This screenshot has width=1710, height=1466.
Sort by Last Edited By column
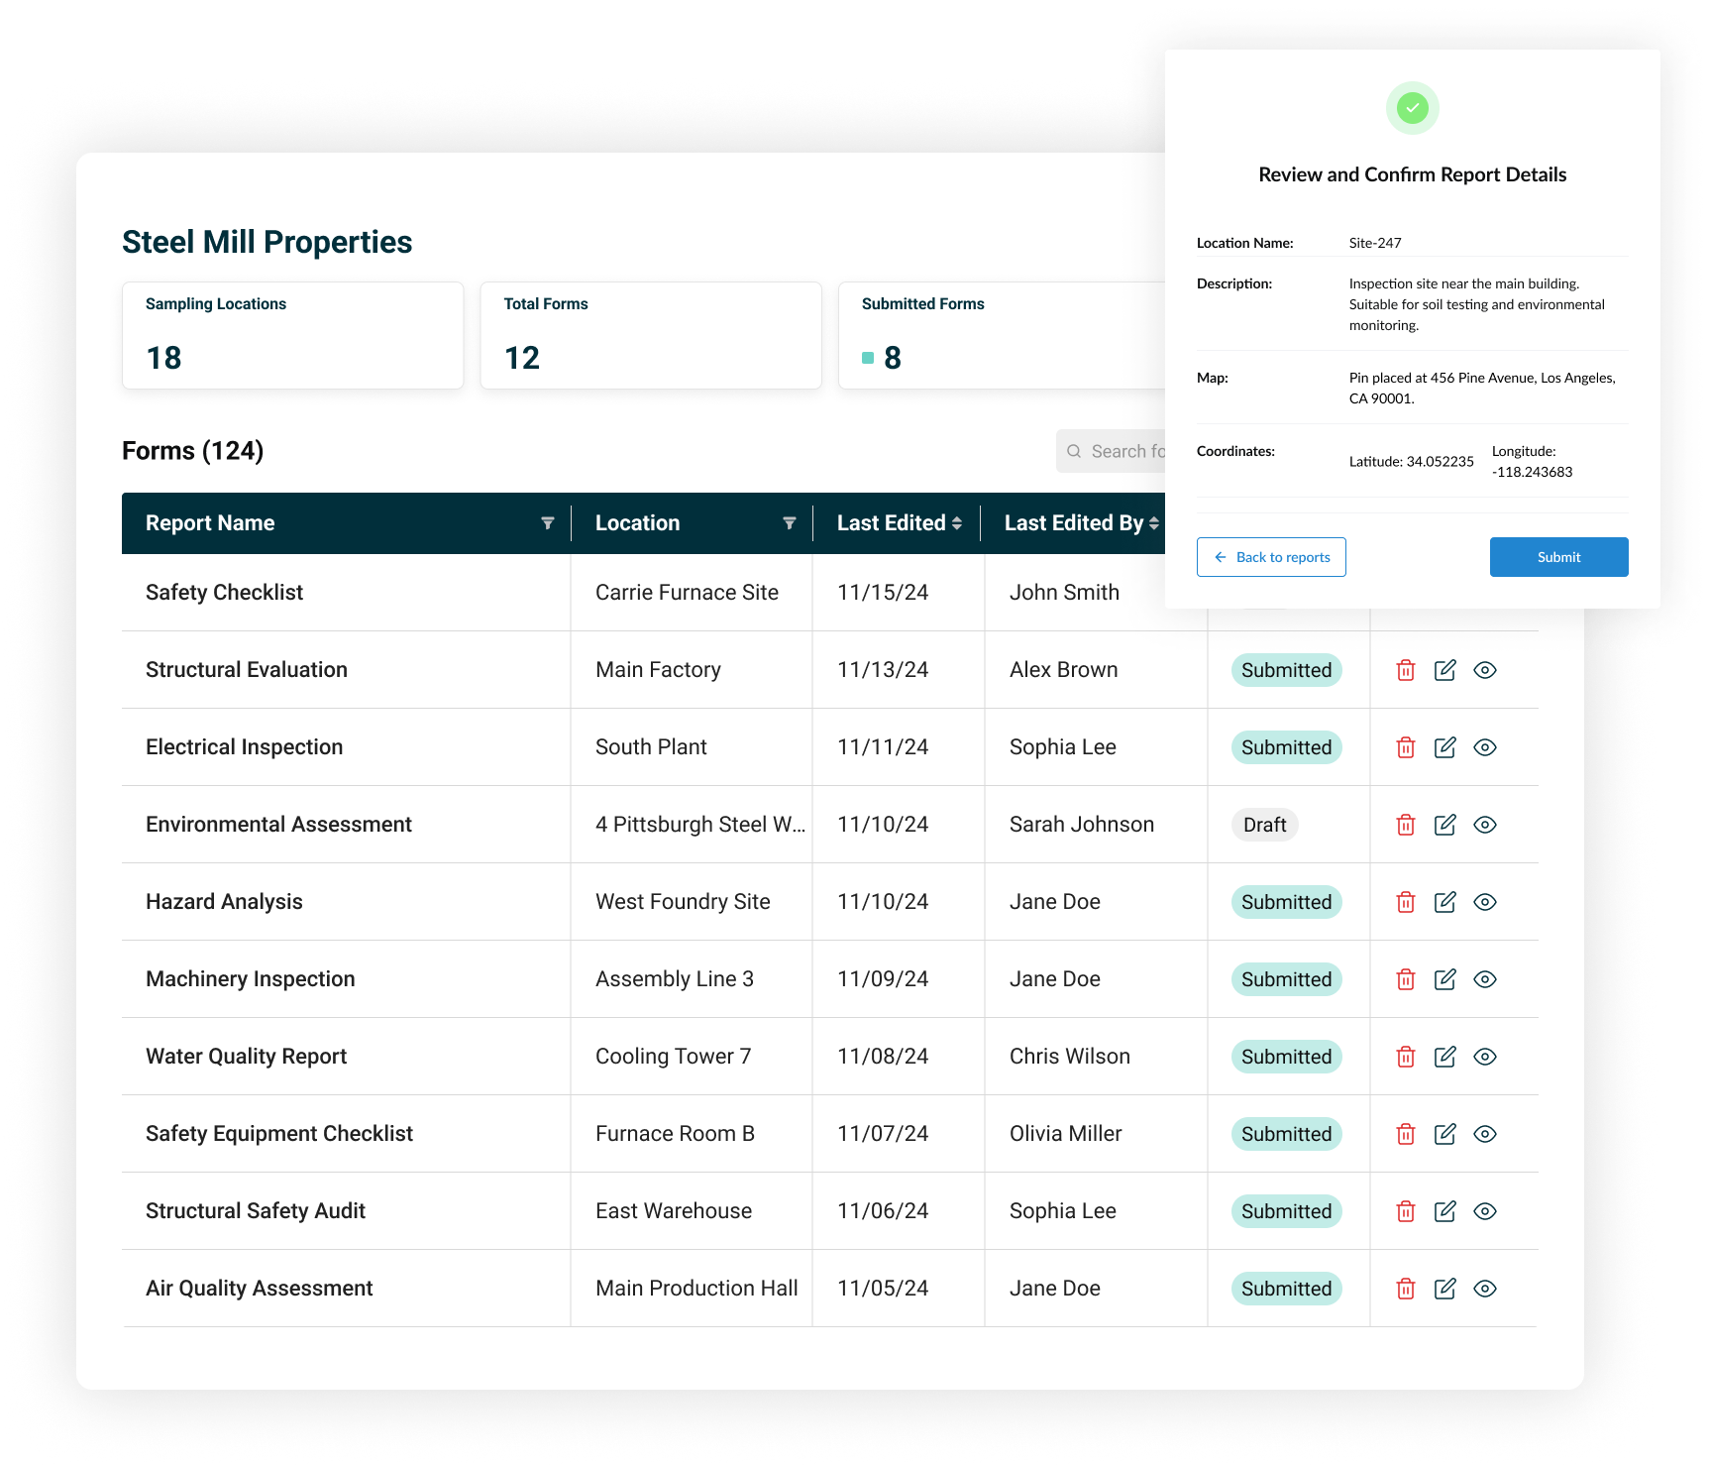point(1153,523)
